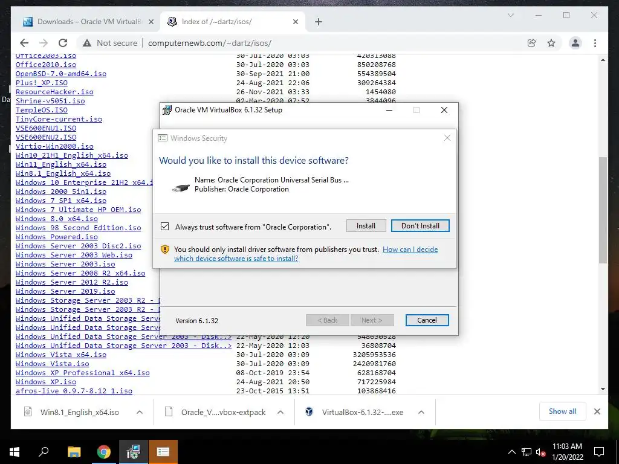Expand options for vbox-extpack download

(x=280, y=412)
